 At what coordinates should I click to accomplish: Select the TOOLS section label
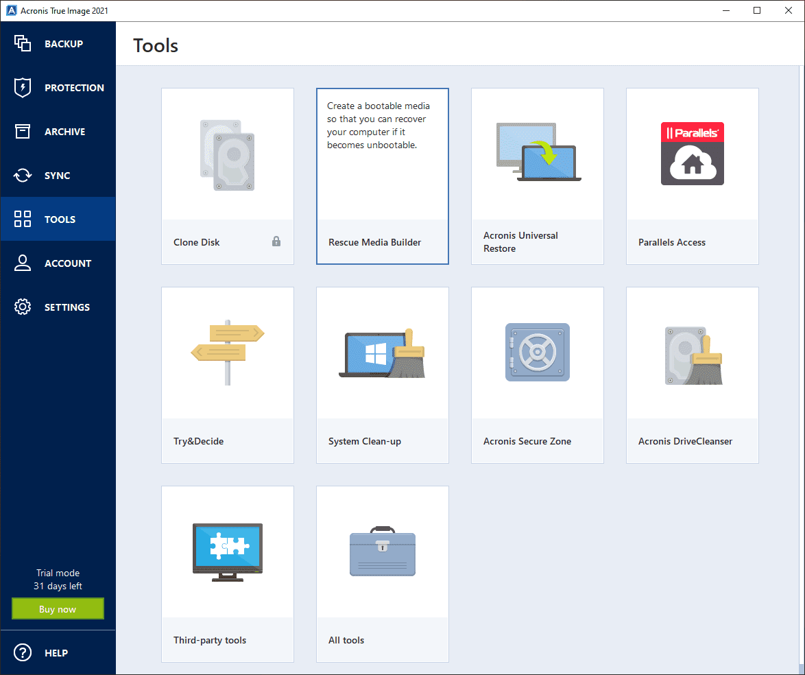pos(60,220)
